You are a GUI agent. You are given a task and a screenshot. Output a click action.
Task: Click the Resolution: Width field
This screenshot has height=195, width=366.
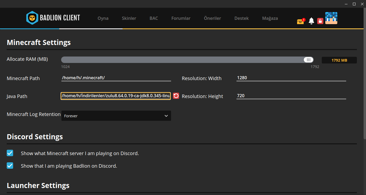[291, 78]
